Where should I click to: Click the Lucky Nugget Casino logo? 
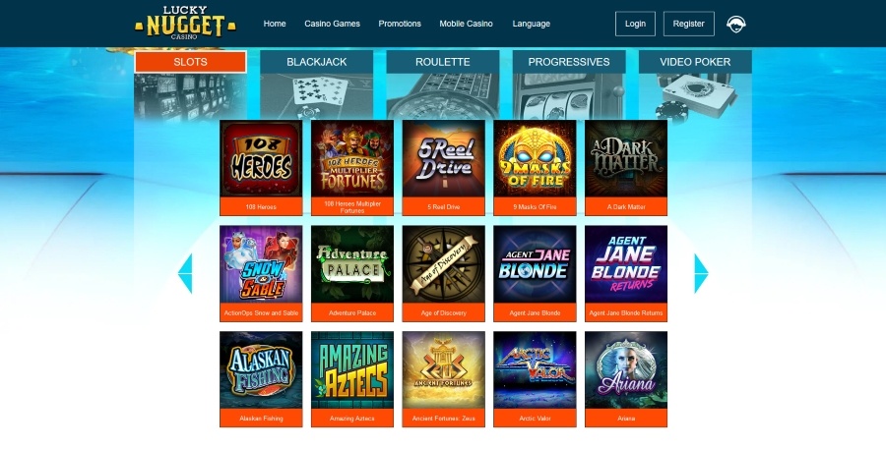pos(185,24)
